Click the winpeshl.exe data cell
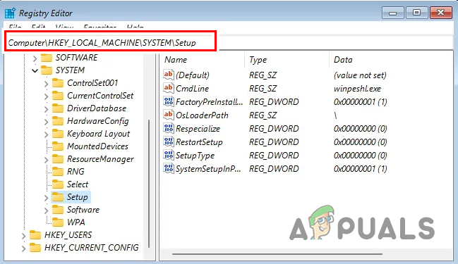Viewport: 458px width, 264px height. pyautogui.click(x=357, y=88)
